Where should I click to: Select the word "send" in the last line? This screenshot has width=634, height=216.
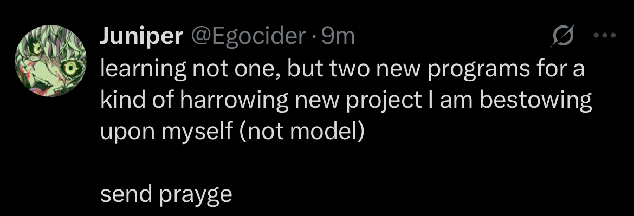[x=126, y=194]
